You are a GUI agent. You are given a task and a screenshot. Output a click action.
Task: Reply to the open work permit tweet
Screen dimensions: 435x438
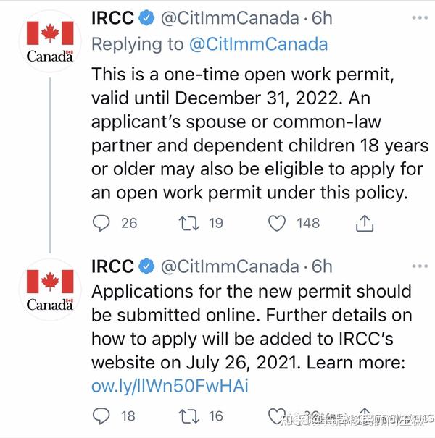101,223
